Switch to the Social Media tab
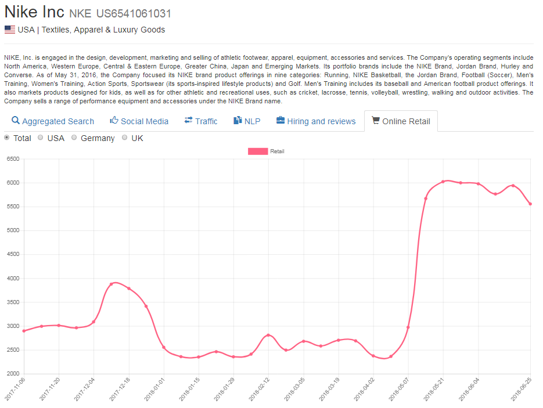The image size is (543, 408). [x=144, y=121]
